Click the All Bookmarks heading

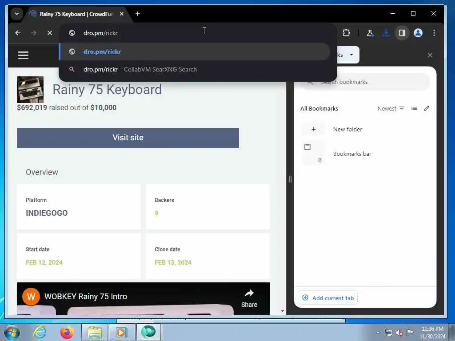pyautogui.click(x=319, y=108)
